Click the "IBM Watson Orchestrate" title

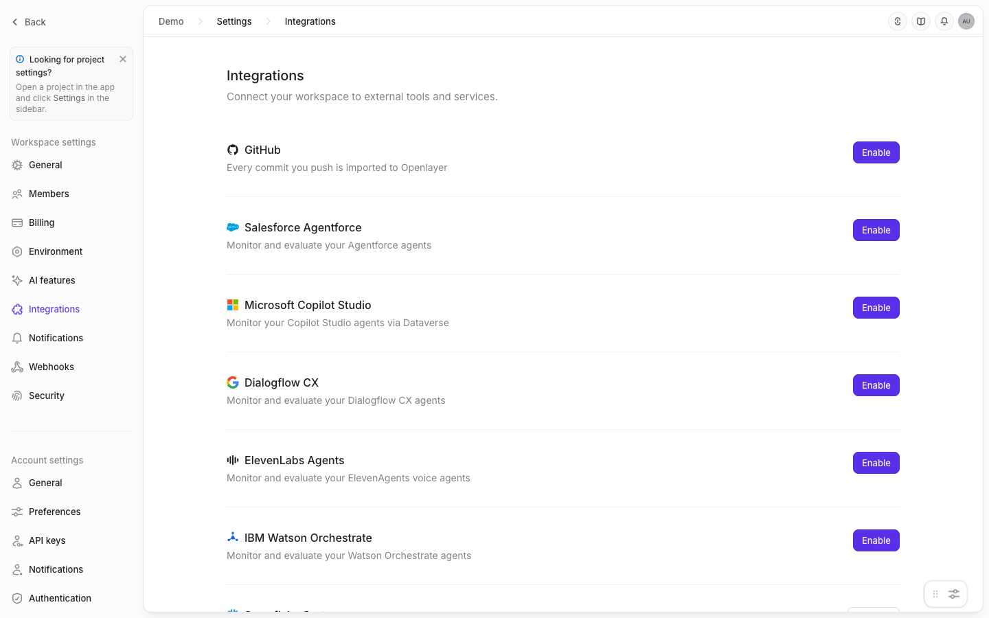click(x=308, y=538)
